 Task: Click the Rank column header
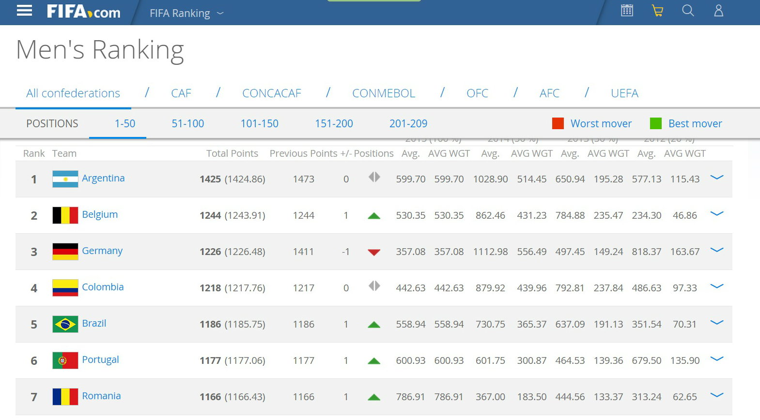pyautogui.click(x=34, y=153)
